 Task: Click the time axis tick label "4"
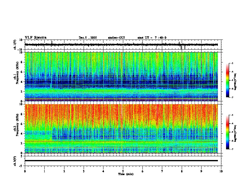pos(103,171)
